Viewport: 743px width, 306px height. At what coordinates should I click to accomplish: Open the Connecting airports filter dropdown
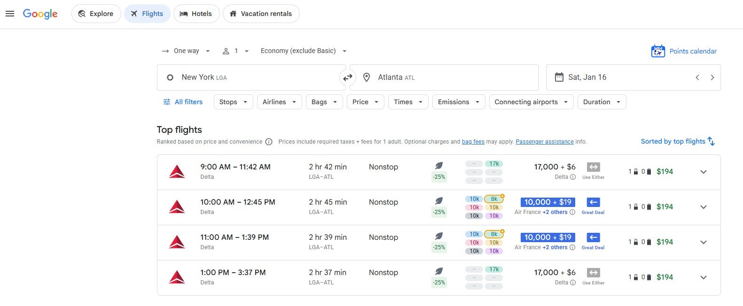click(x=531, y=102)
